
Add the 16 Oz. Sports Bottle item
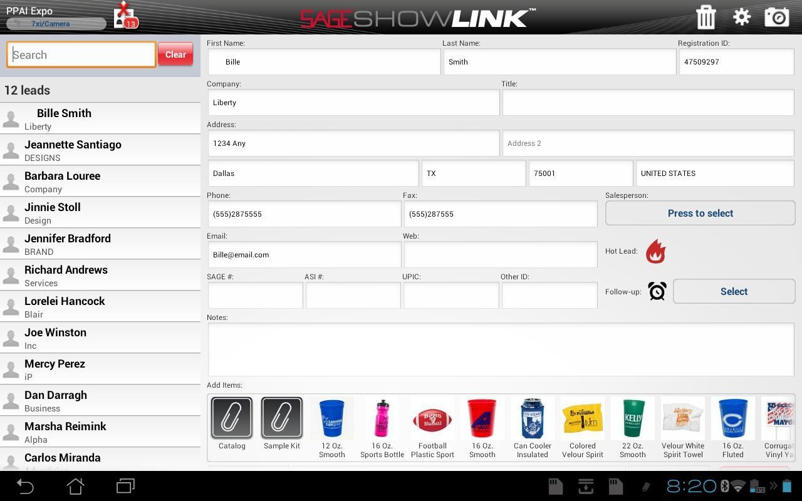click(x=382, y=427)
